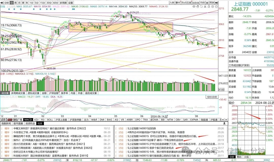This screenshot has width=274, height=162.
Task: Open the 指数新闻 index news tab
Action: click(6, 124)
